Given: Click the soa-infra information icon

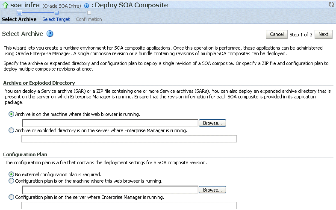Looking at the screenshot, I should (x=86, y=6).
